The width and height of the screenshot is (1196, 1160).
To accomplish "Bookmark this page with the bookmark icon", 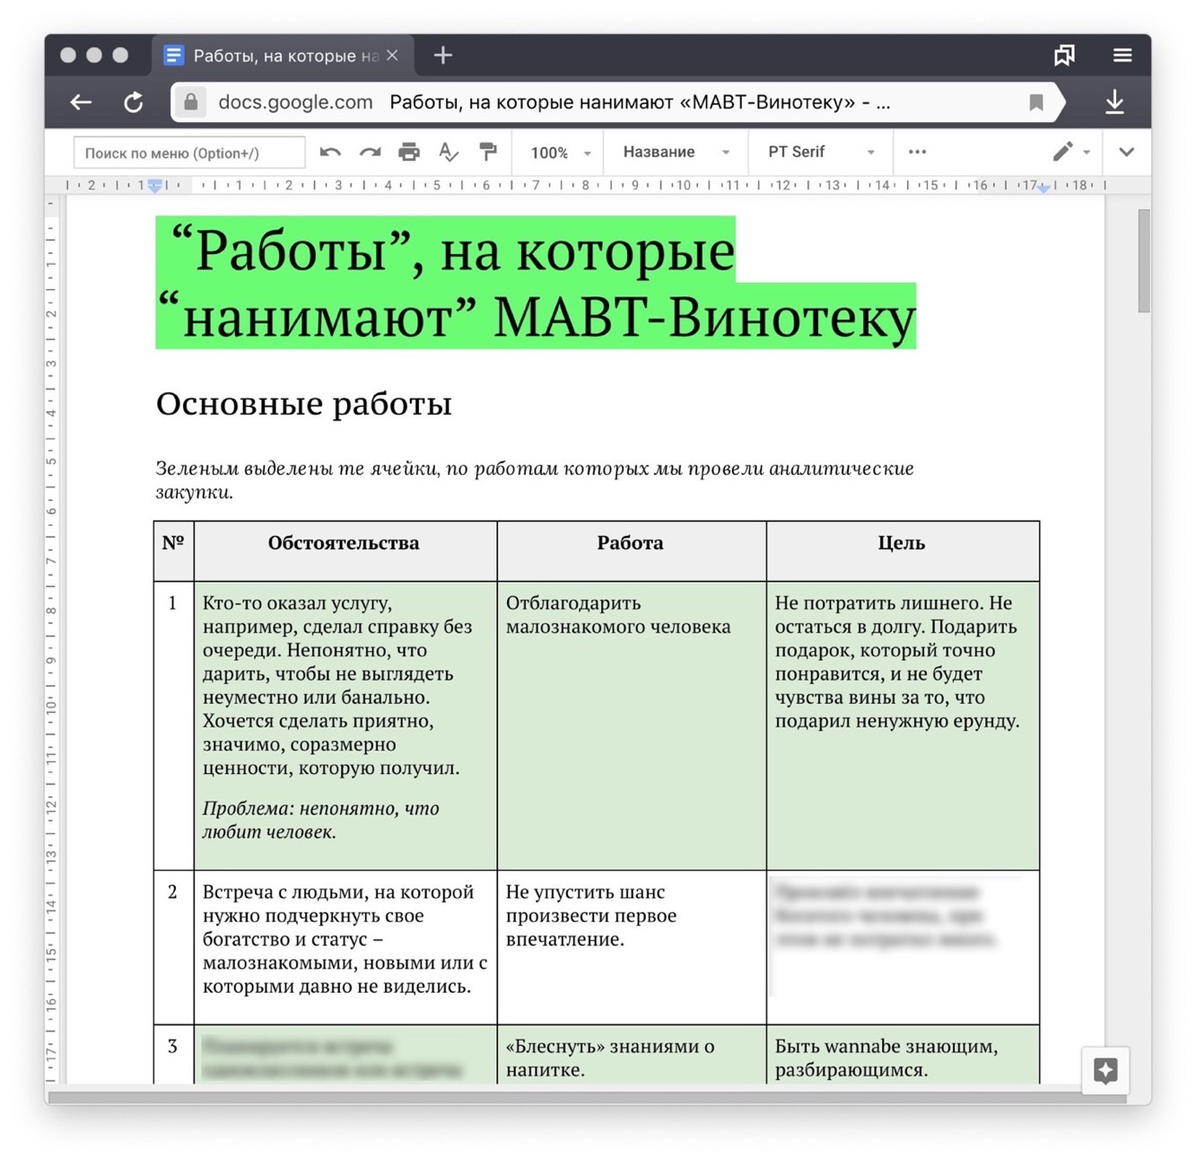I will 1036,102.
